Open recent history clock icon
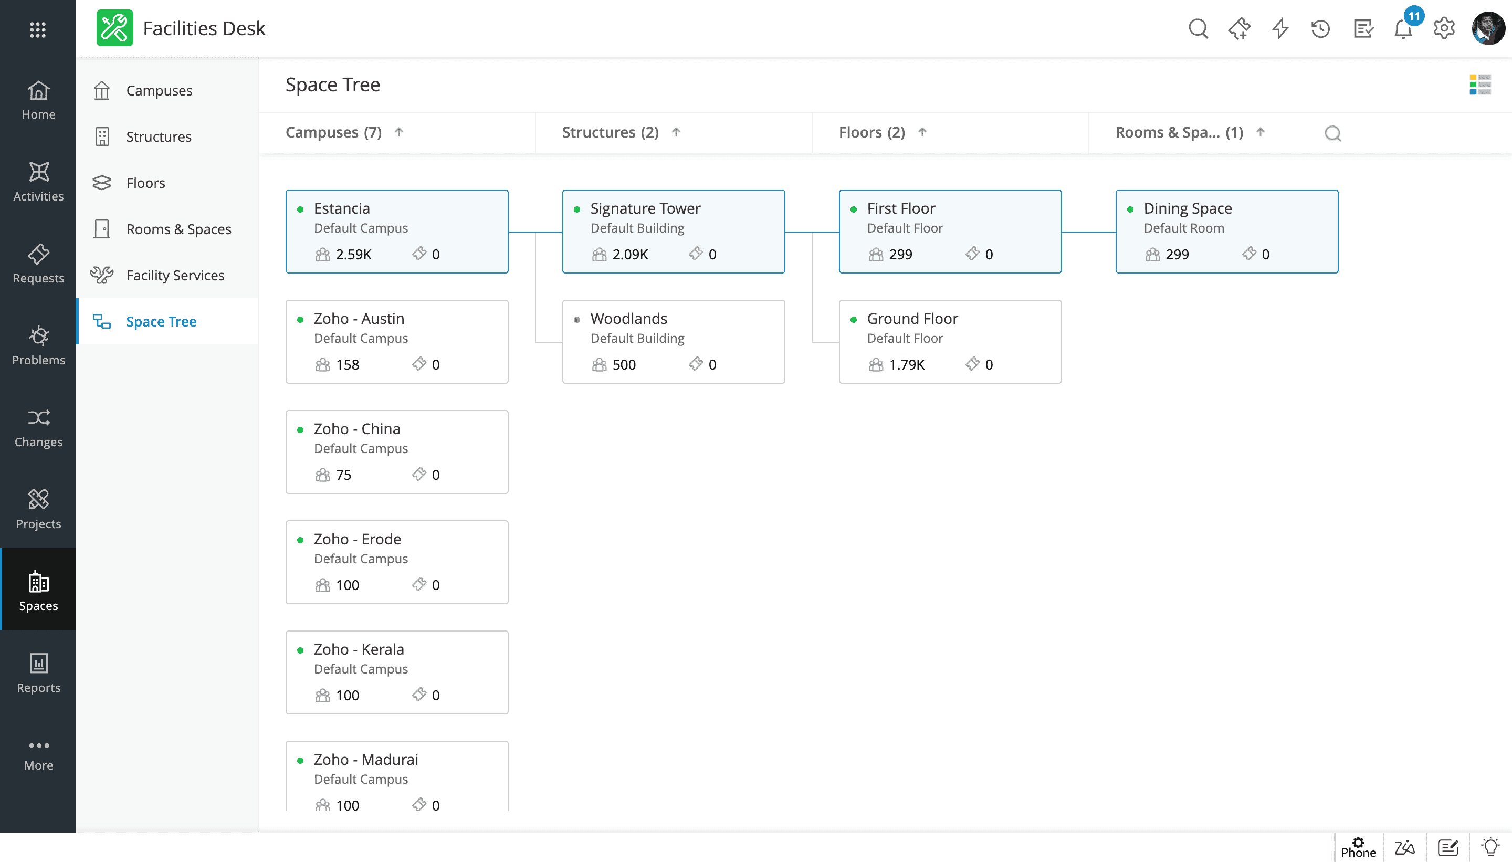Image resolution: width=1512 pixels, height=862 pixels. coord(1321,28)
